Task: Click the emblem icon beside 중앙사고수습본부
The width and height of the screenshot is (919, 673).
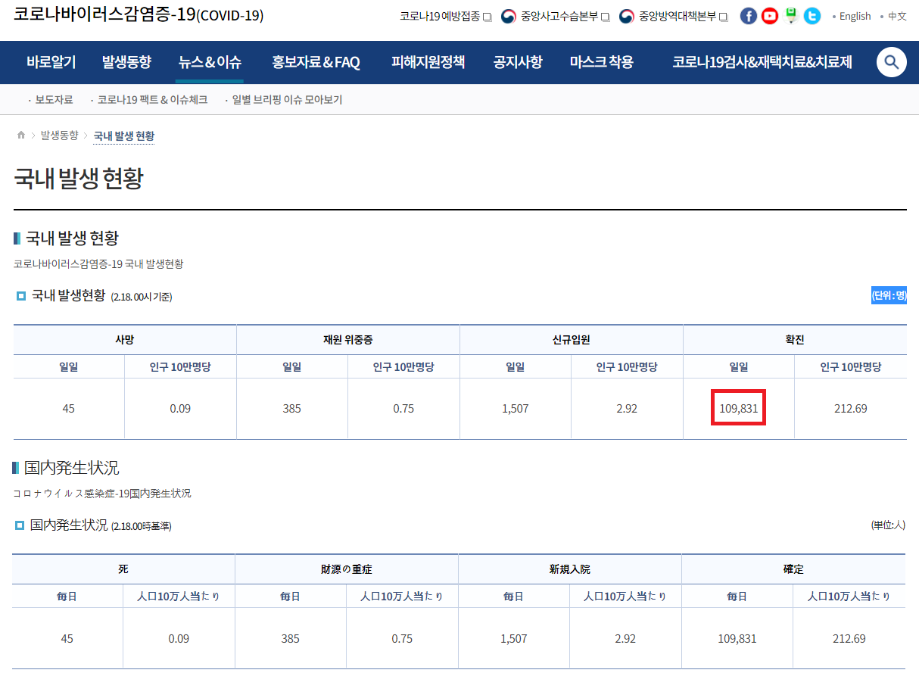Action: click(x=509, y=16)
